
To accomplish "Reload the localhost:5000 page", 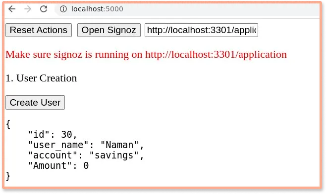I will pyautogui.click(x=44, y=9).
